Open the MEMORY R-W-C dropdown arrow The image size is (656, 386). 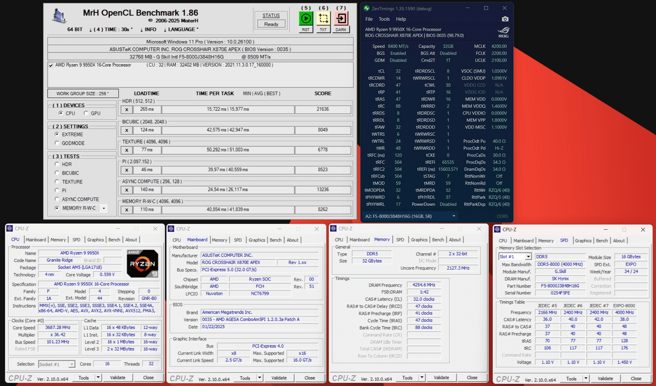(104, 208)
